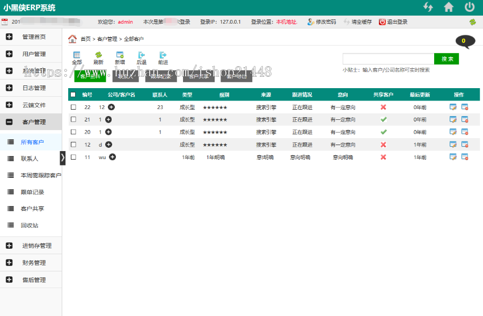Viewport: 483px width, 316px height.
Task: Expand 售后管理 sidebar section
Action: pos(31,280)
